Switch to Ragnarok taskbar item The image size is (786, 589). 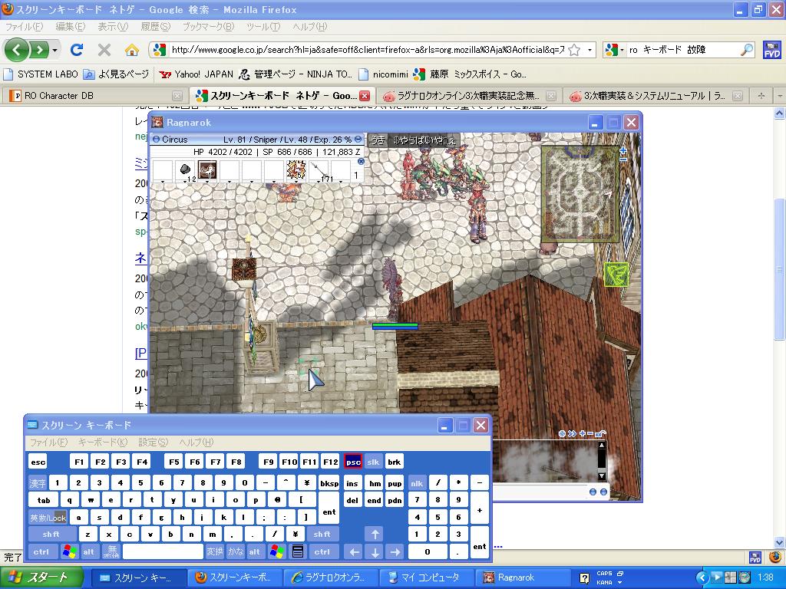(522, 578)
